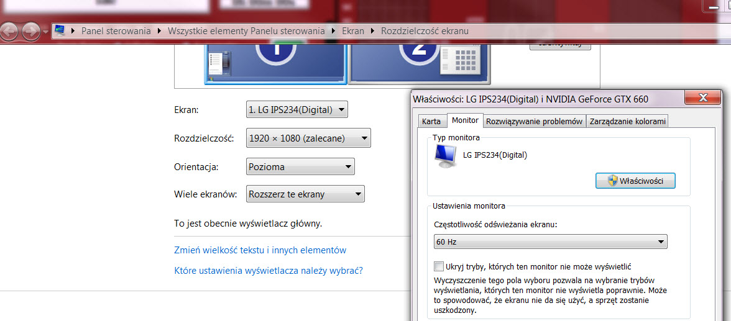
Task: Open Które ustawienia wyświetlacza należy wybrać link
Action: tap(269, 270)
